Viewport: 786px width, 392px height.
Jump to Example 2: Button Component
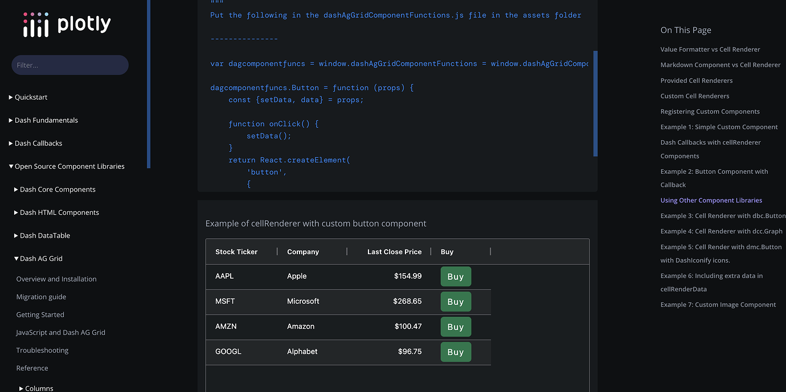point(714,178)
